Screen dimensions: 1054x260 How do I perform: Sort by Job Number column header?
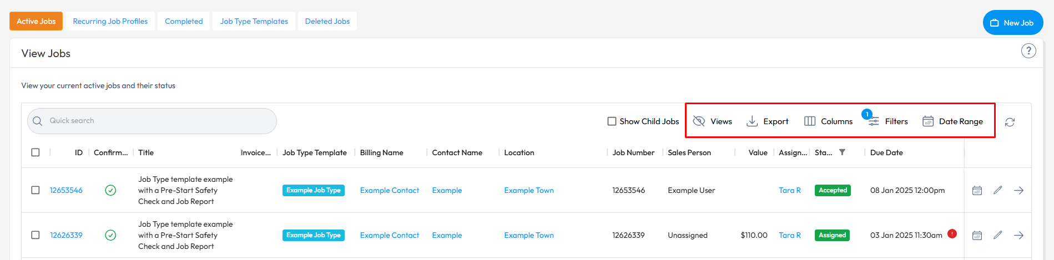[633, 152]
